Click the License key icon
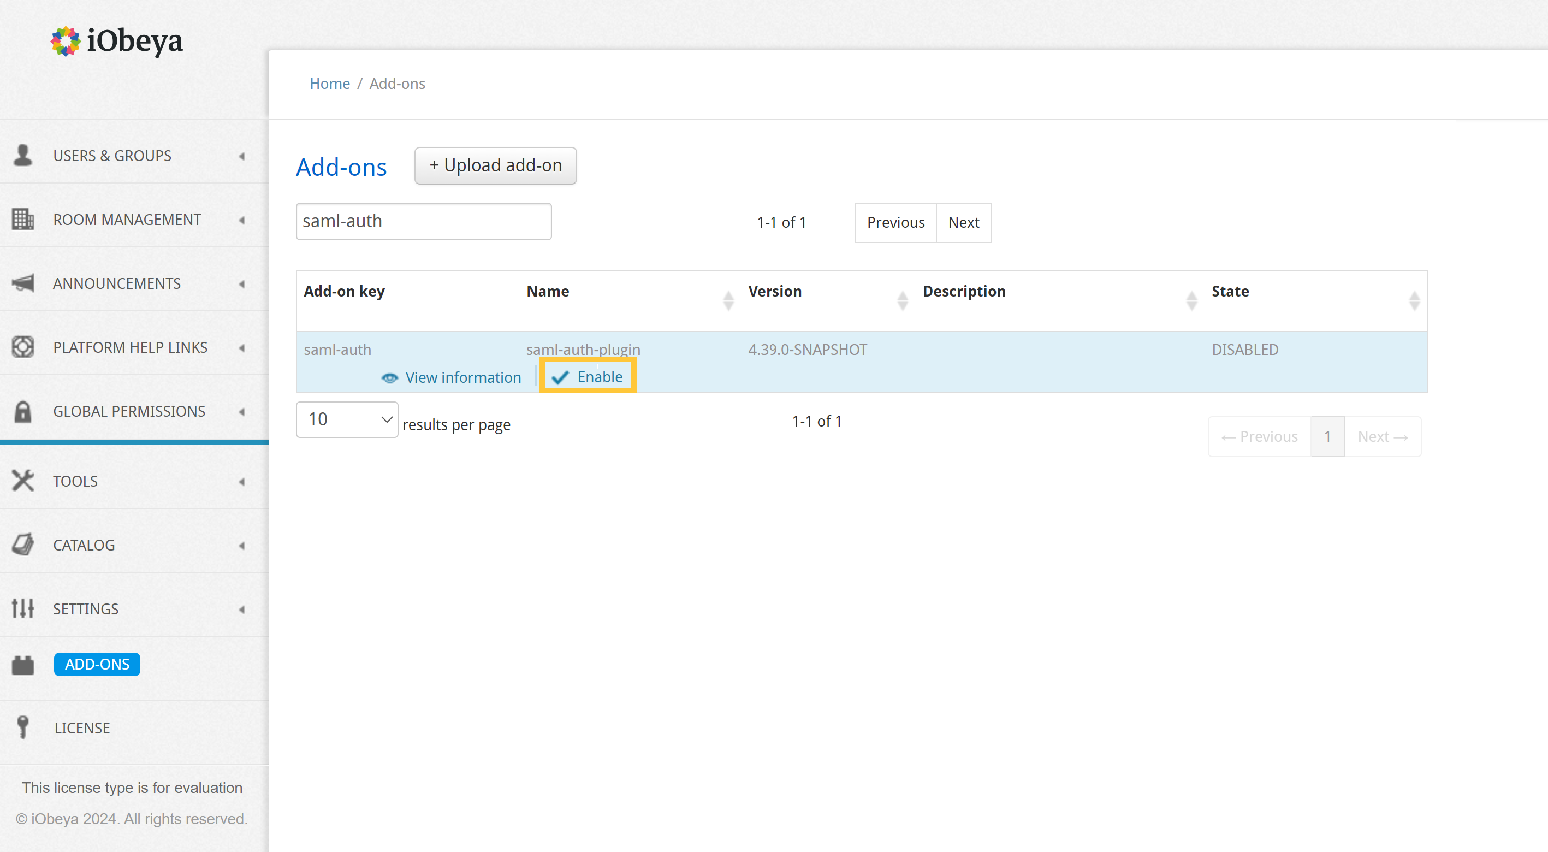The image size is (1548, 852). (x=23, y=727)
